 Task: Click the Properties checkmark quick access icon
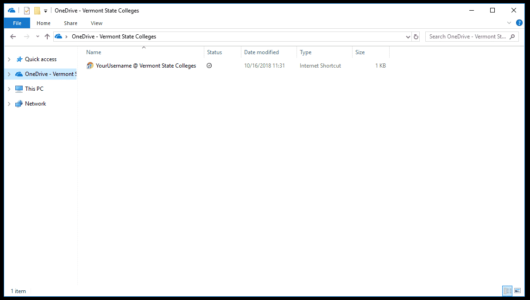click(27, 11)
